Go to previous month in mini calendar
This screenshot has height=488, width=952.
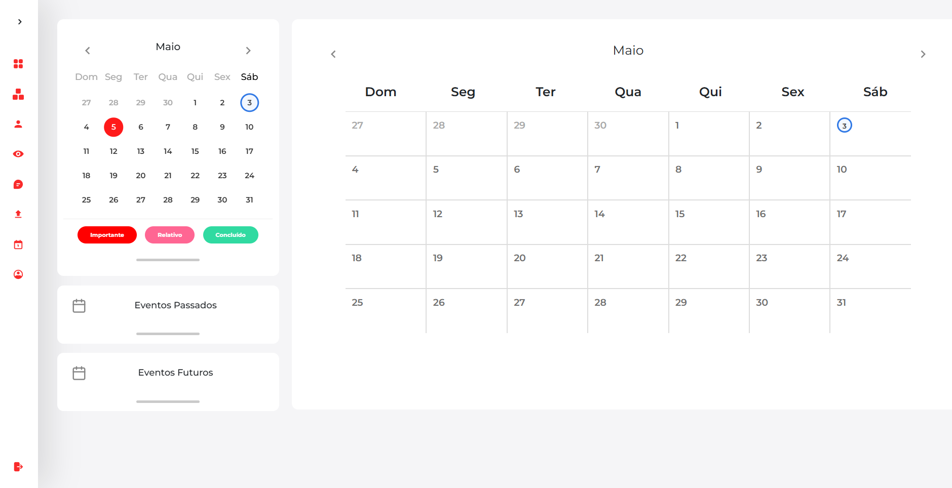coord(88,51)
